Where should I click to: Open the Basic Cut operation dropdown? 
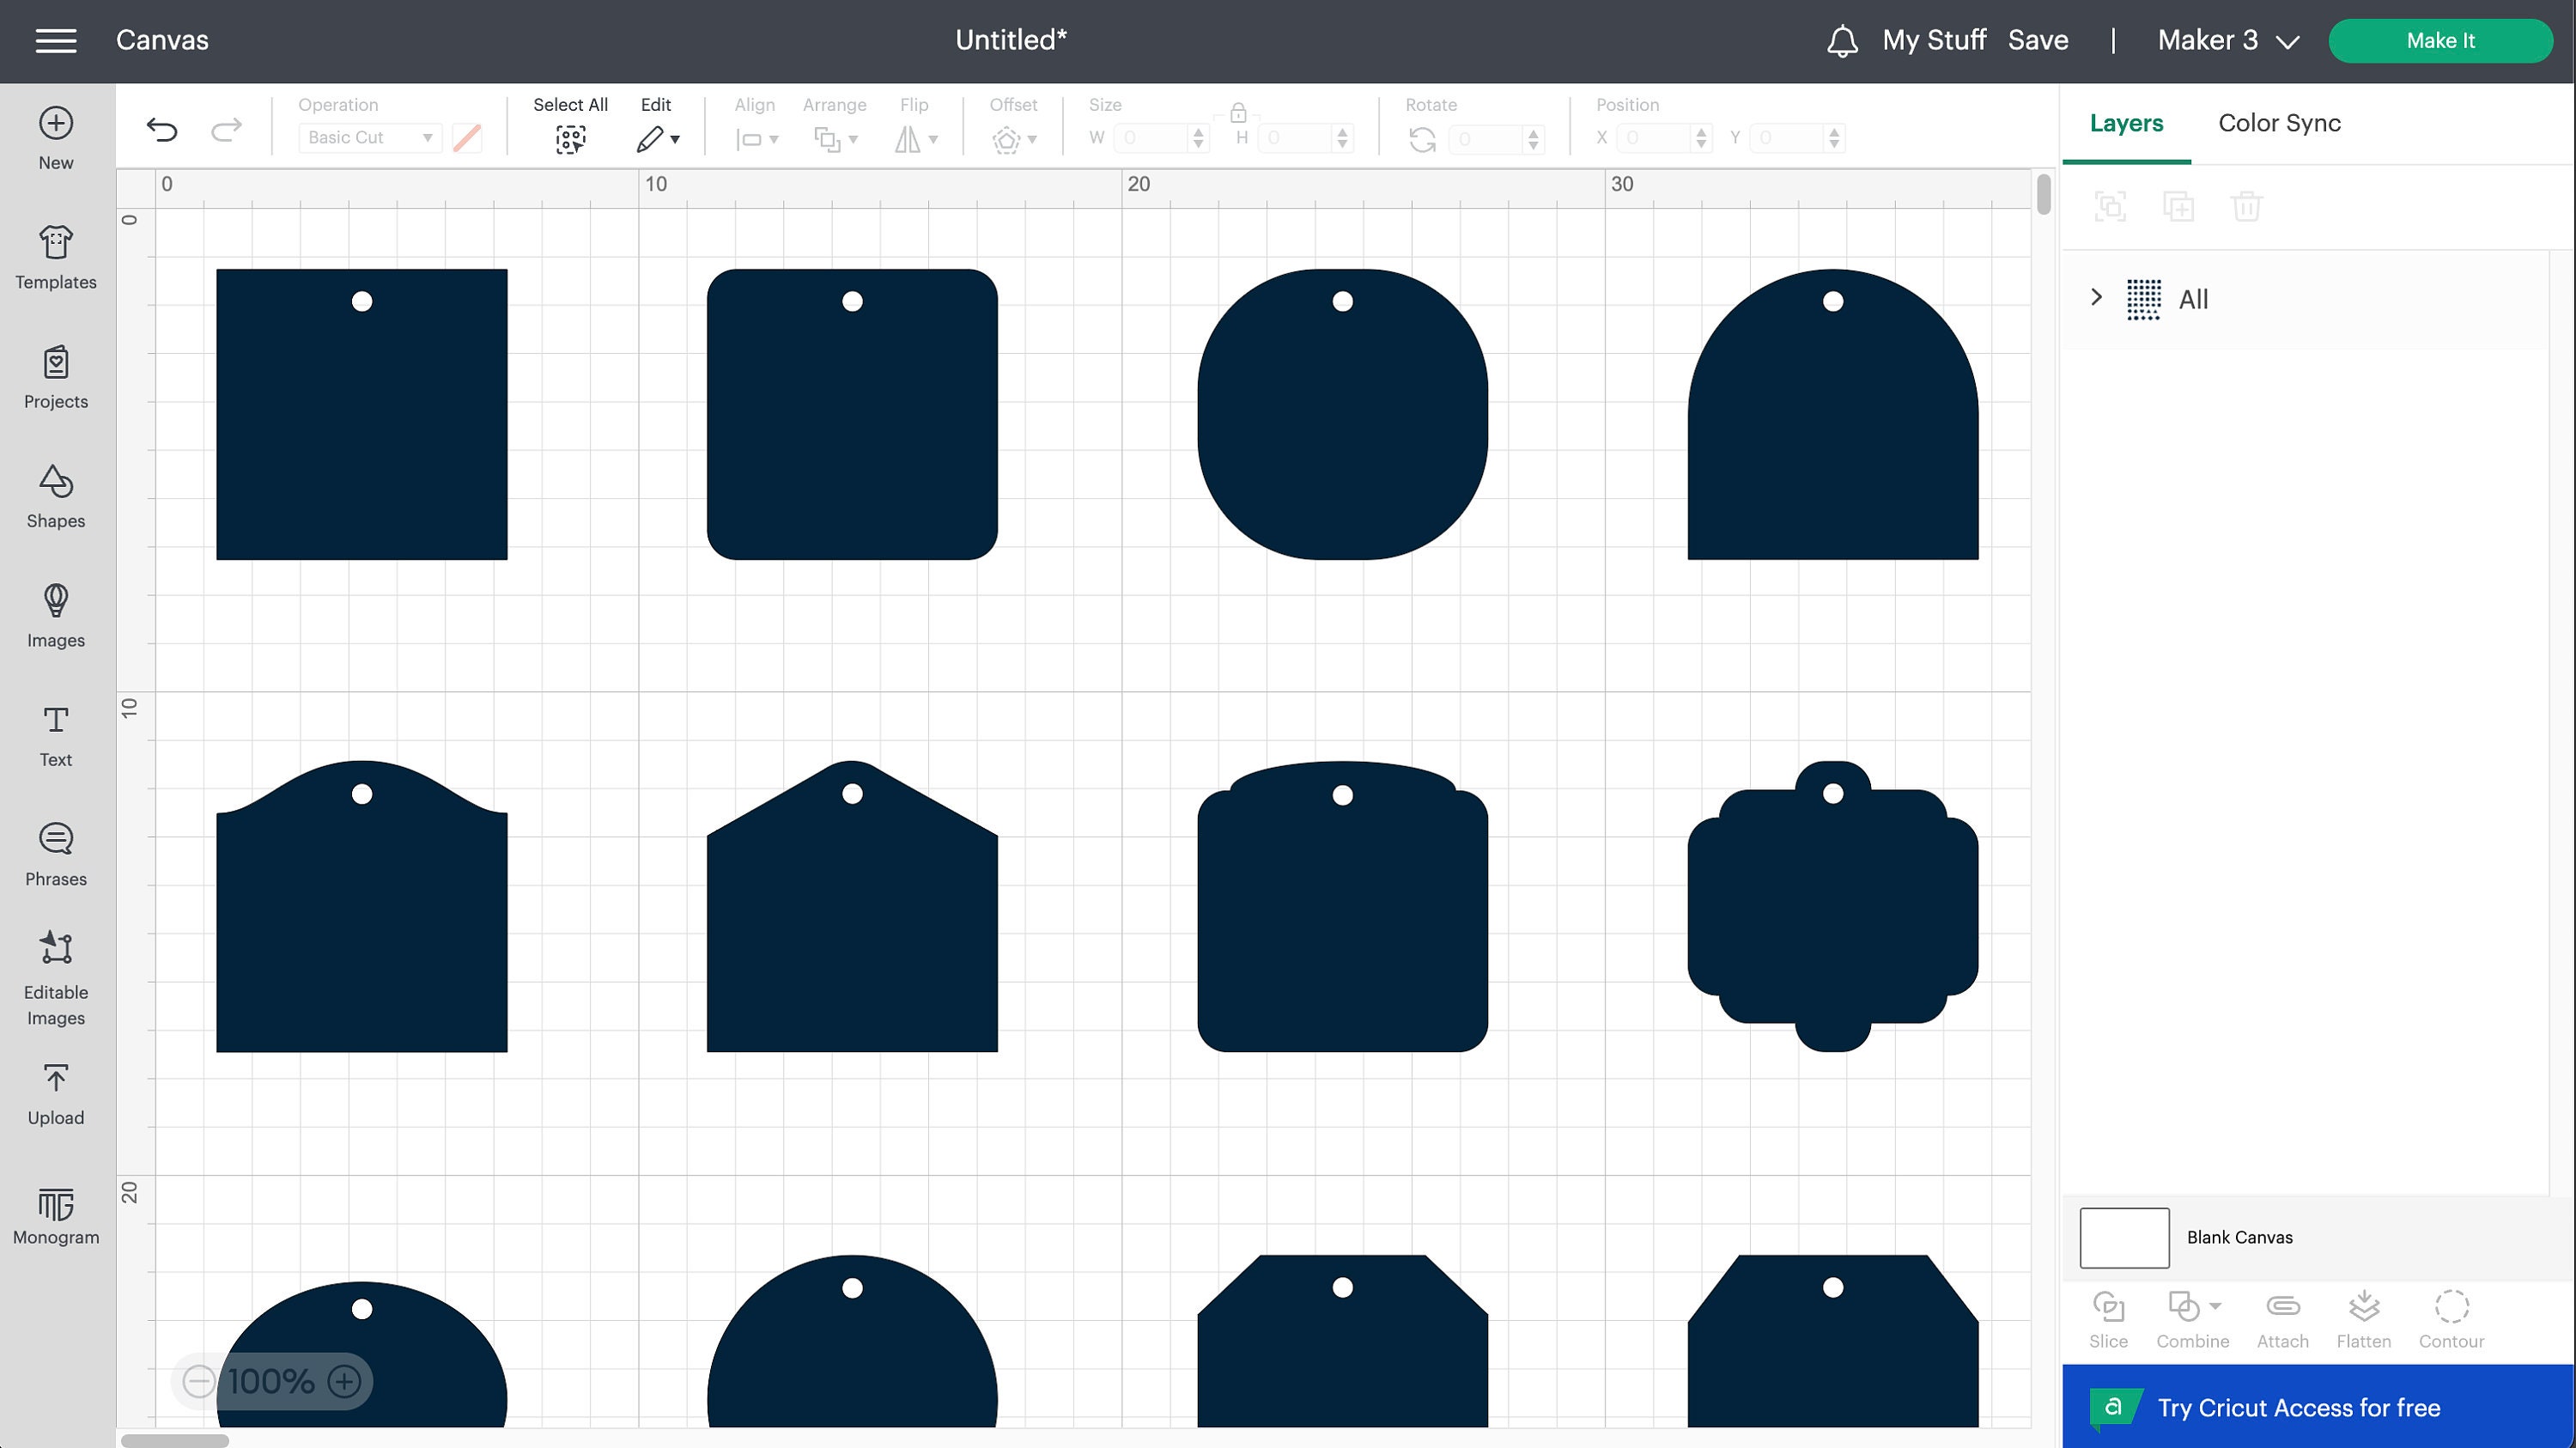[368, 137]
